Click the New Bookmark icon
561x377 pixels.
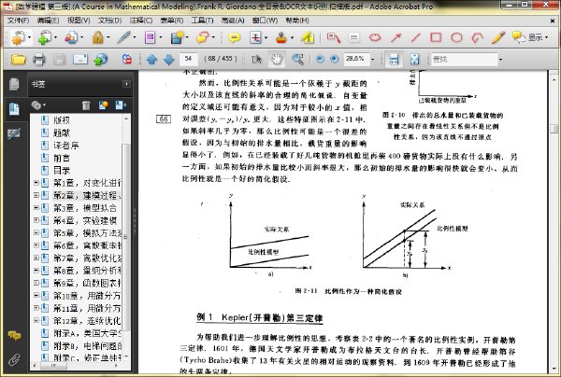coord(104,105)
